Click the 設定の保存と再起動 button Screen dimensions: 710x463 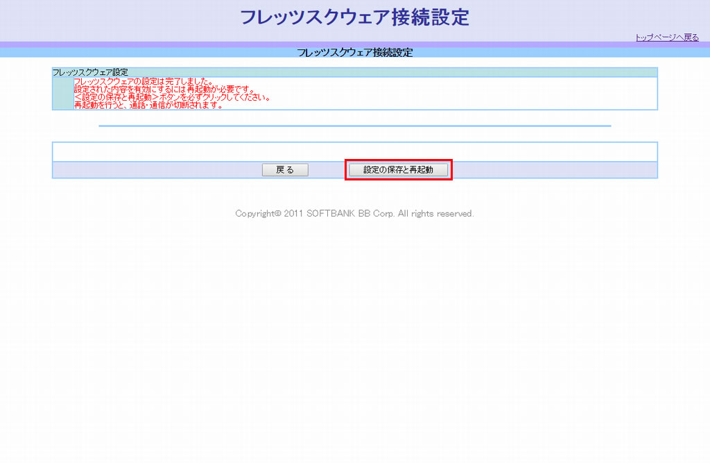coord(399,170)
